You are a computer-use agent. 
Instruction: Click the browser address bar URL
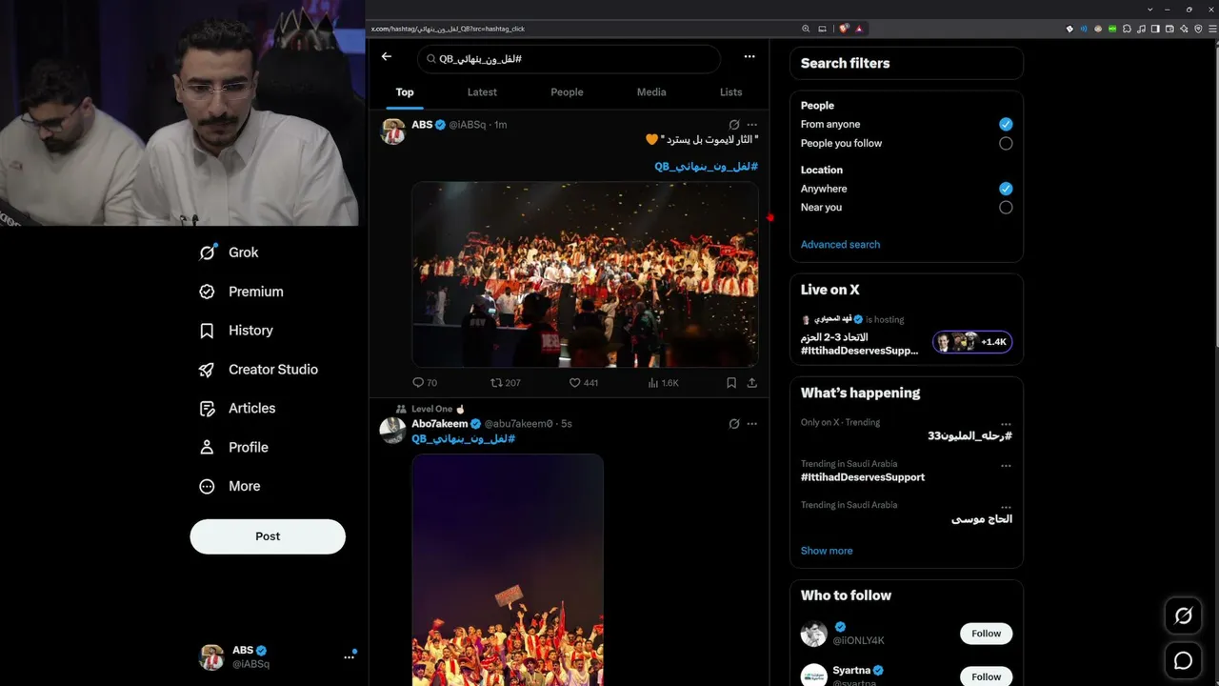point(448,30)
